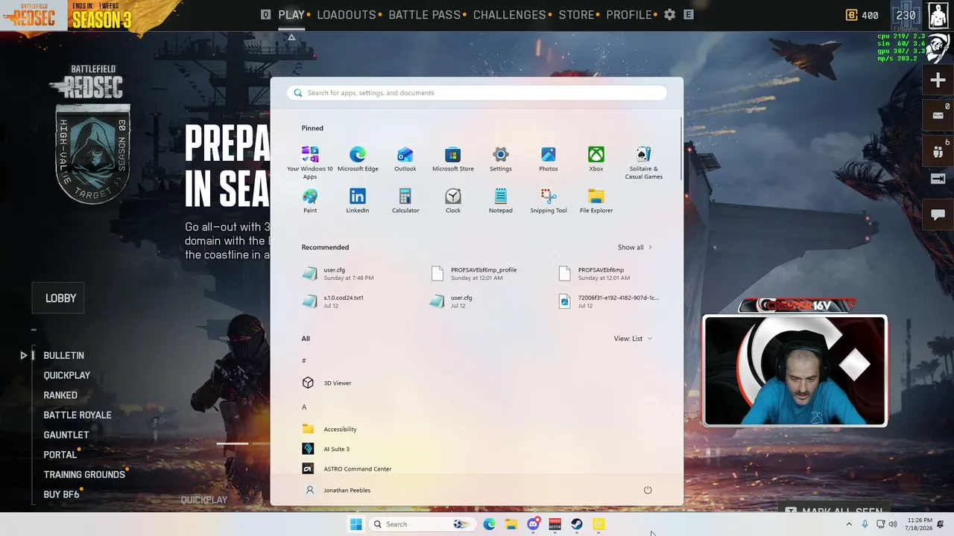The height and width of the screenshot is (536, 954).
Task: Select RANKED mode
Action: coord(60,395)
